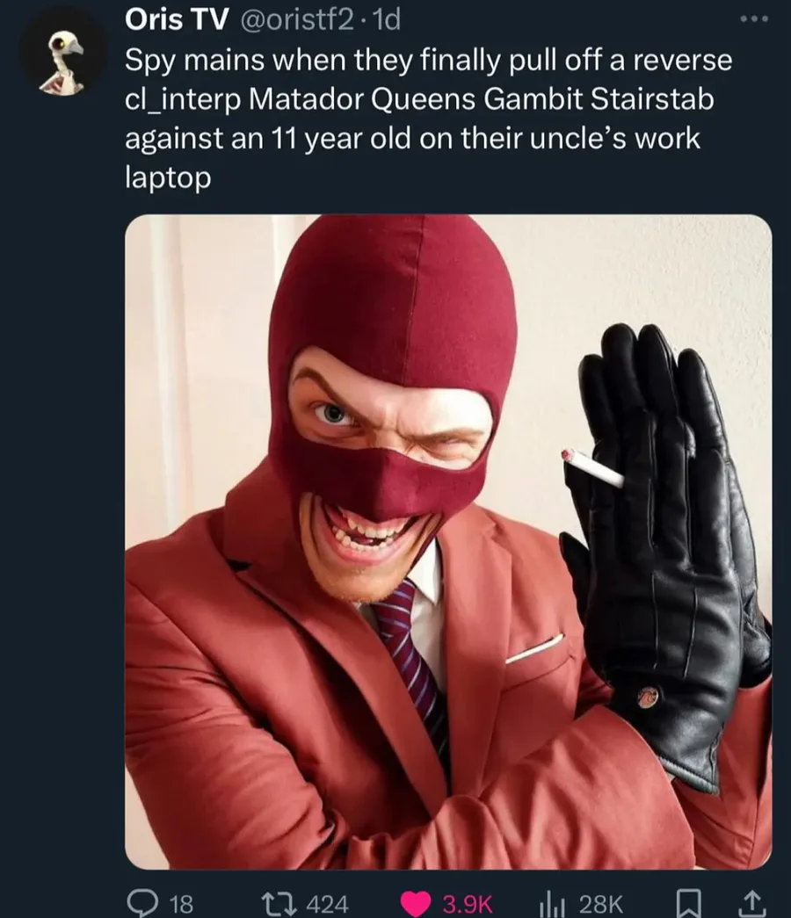The height and width of the screenshot is (918, 791).
Task: Open the @oristf2 handle link
Action: [x=293, y=21]
